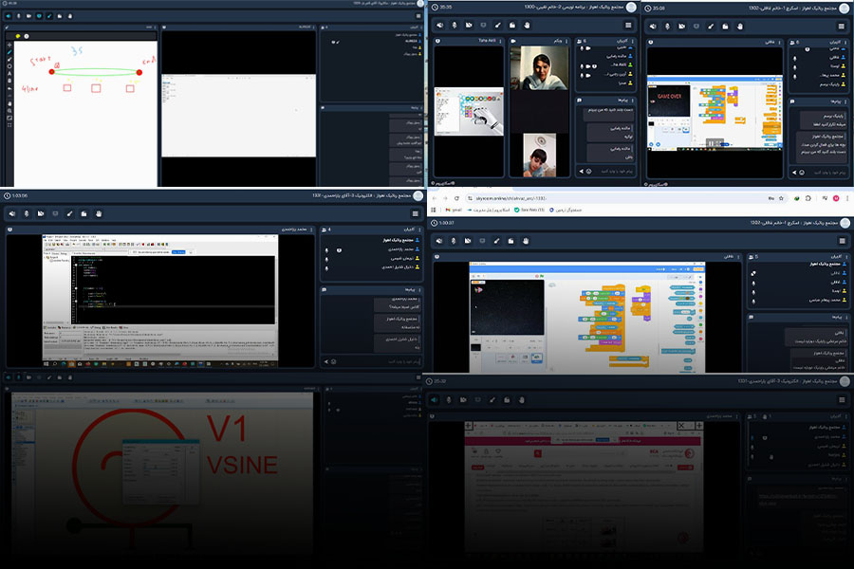This screenshot has height=569, width=854.
Task: Pause the shared Scratch video in 35:08 session
Action: tap(709, 142)
